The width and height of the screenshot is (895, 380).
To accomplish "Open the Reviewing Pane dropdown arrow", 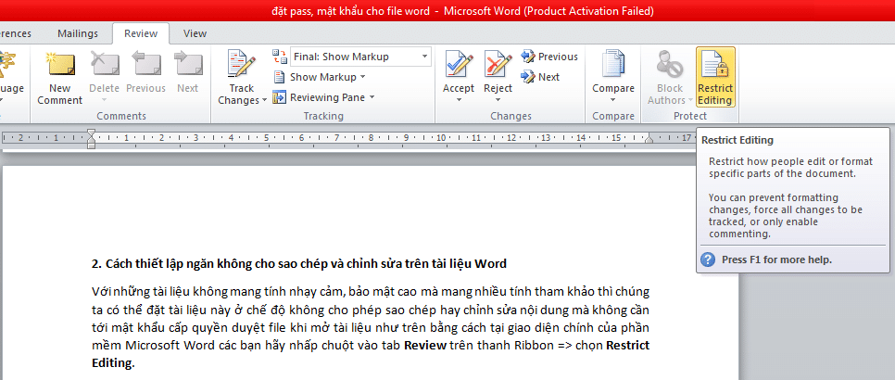I will pos(372,97).
